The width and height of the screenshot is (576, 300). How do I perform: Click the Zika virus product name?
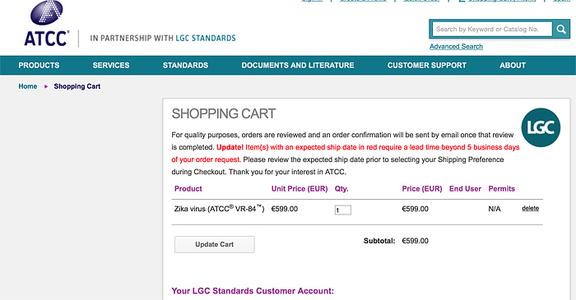pos(220,209)
